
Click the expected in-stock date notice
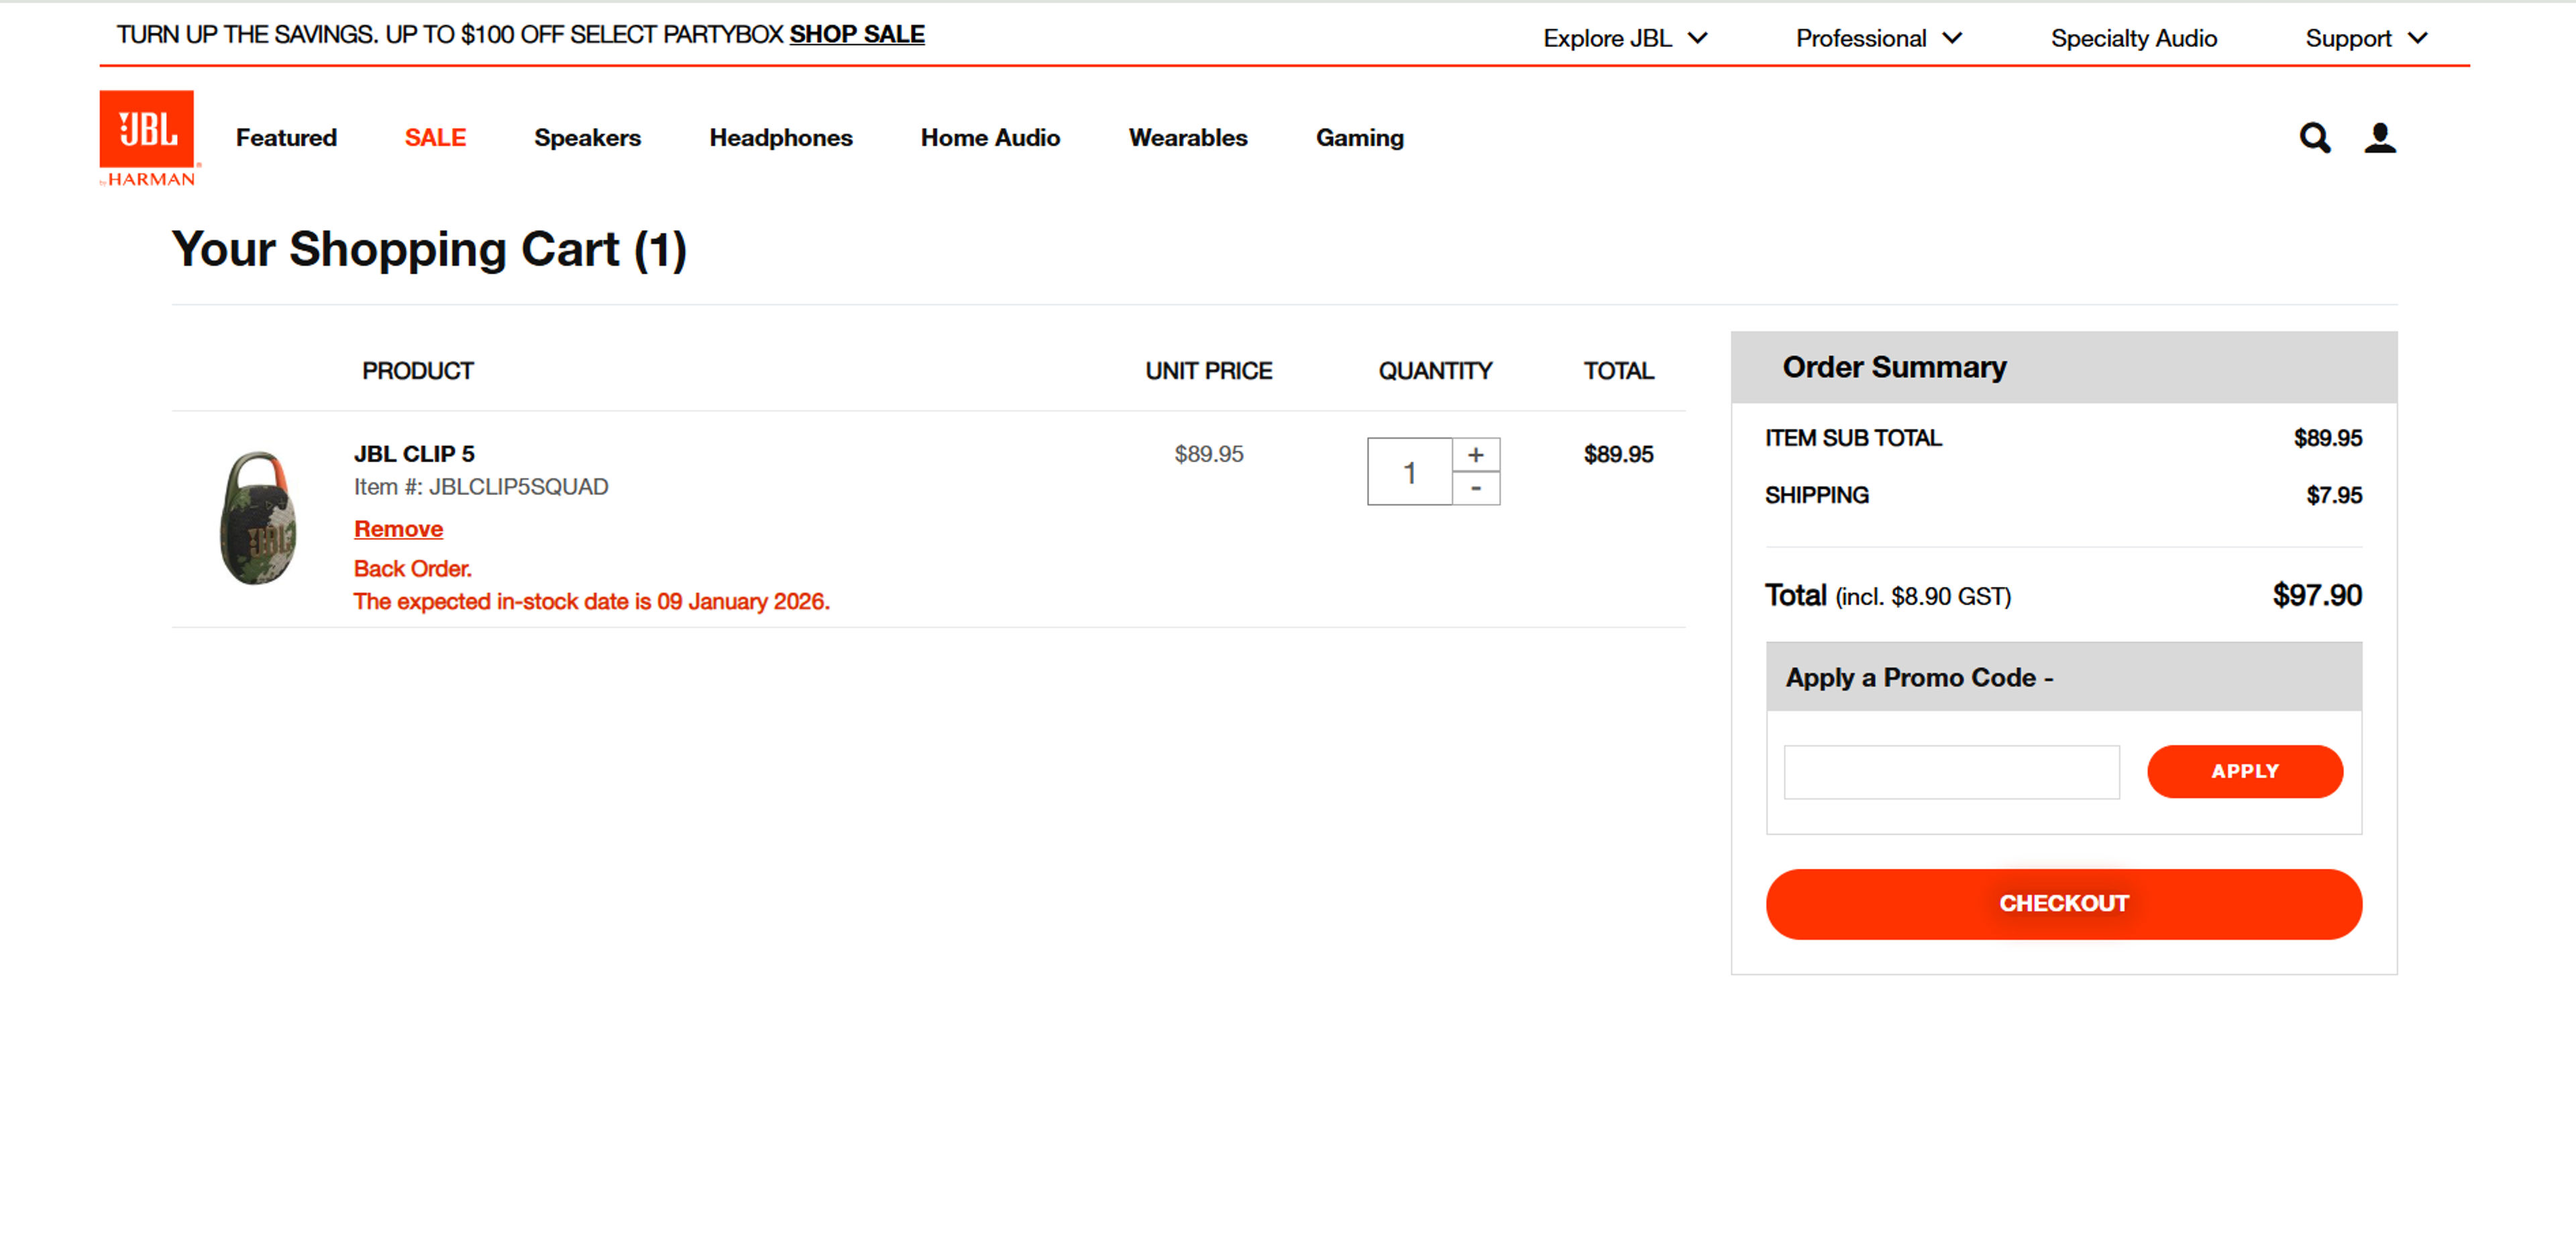click(591, 601)
